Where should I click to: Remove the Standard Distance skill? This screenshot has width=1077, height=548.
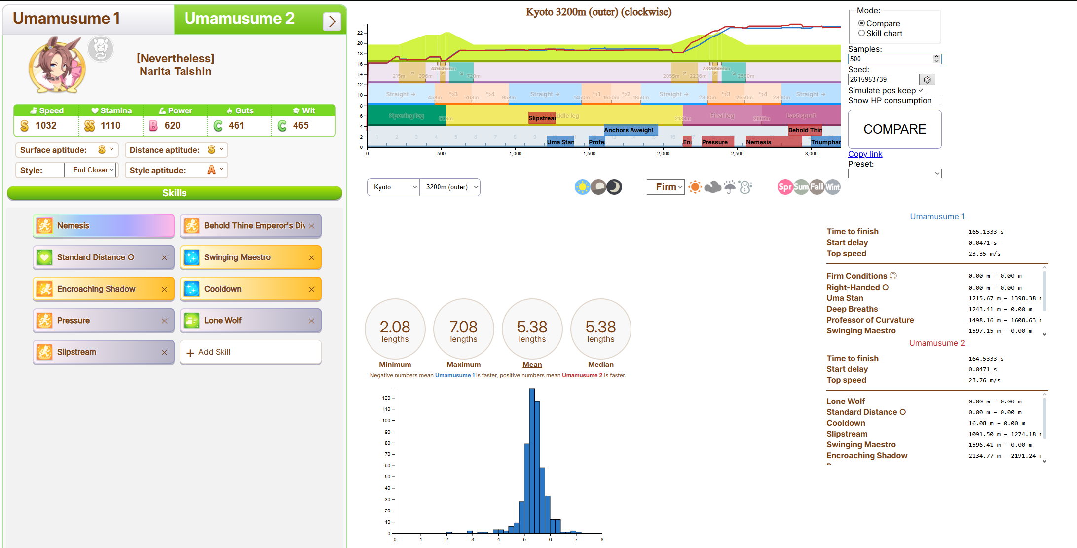165,257
